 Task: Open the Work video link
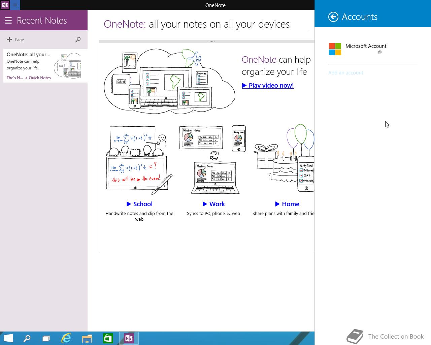[213, 204]
